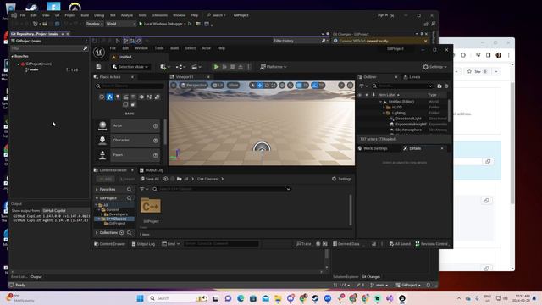Open the Unreal Window menu

pos(141,48)
